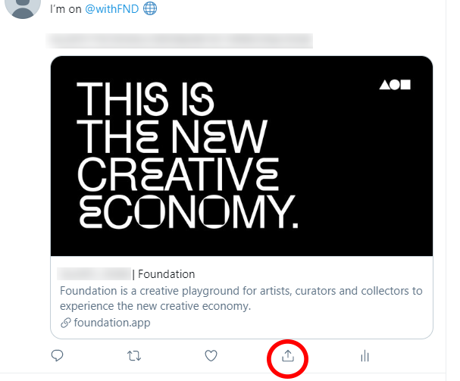Open the share menu circled in red
The width and height of the screenshot is (460, 381).
(x=288, y=356)
